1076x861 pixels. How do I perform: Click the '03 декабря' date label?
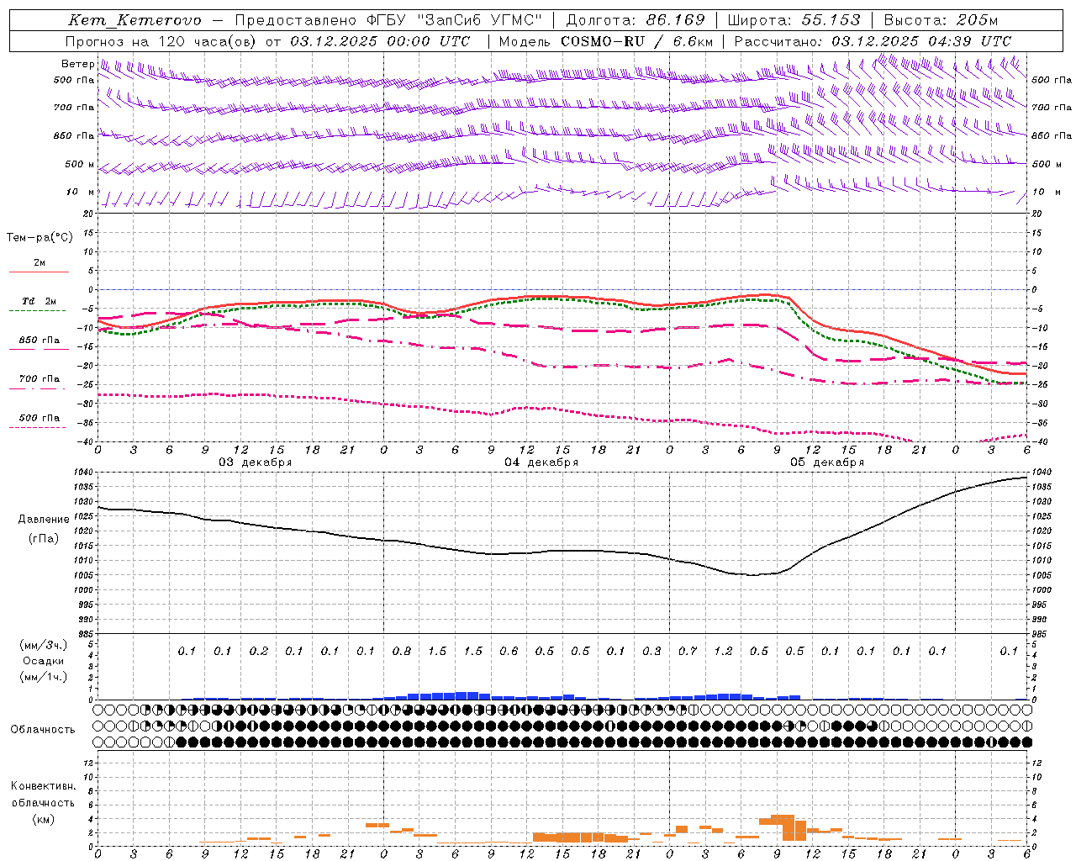tap(256, 462)
